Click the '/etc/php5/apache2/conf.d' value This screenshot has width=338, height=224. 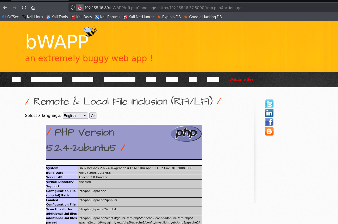(x=97, y=209)
